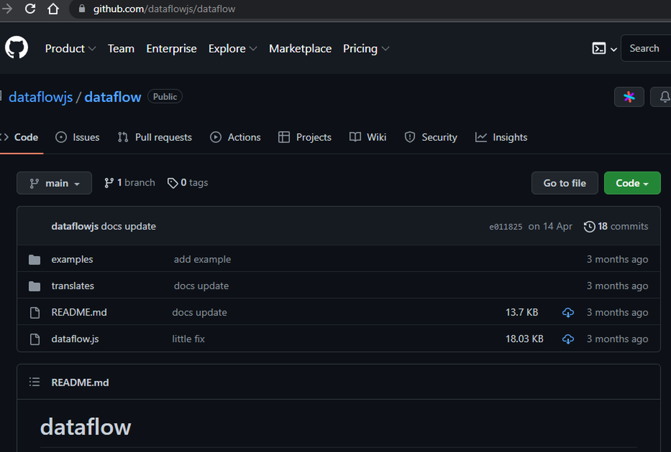Click the README.md heading in readme panel
The image size is (671, 452).
(80, 382)
